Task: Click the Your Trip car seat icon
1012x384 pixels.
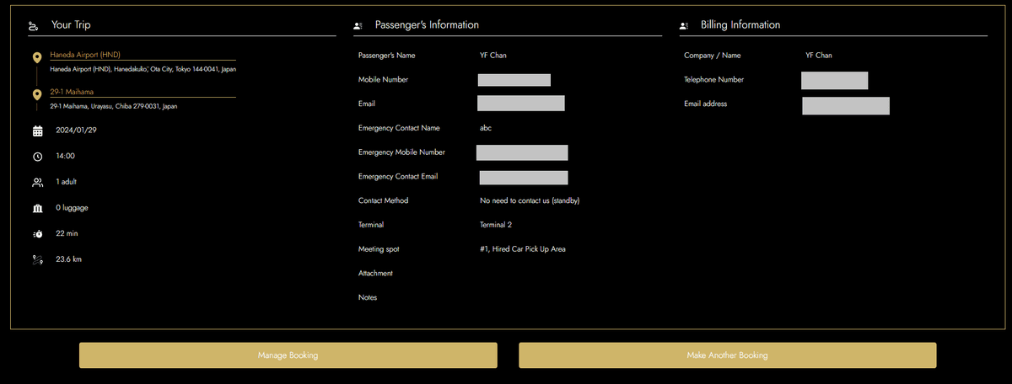Action: (33, 26)
